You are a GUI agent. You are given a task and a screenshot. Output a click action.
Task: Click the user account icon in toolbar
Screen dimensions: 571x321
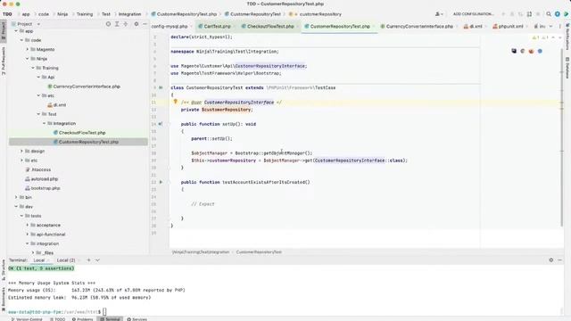click(x=439, y=14)
